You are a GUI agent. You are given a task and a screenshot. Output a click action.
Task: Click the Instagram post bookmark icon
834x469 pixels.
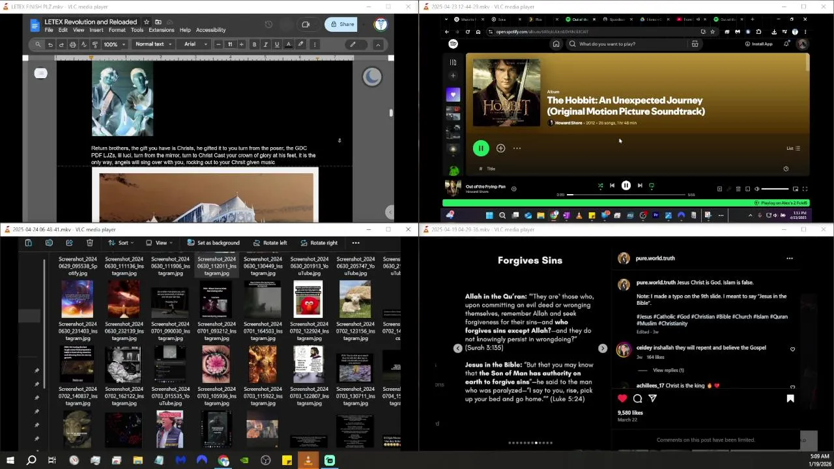click(790, 398)
